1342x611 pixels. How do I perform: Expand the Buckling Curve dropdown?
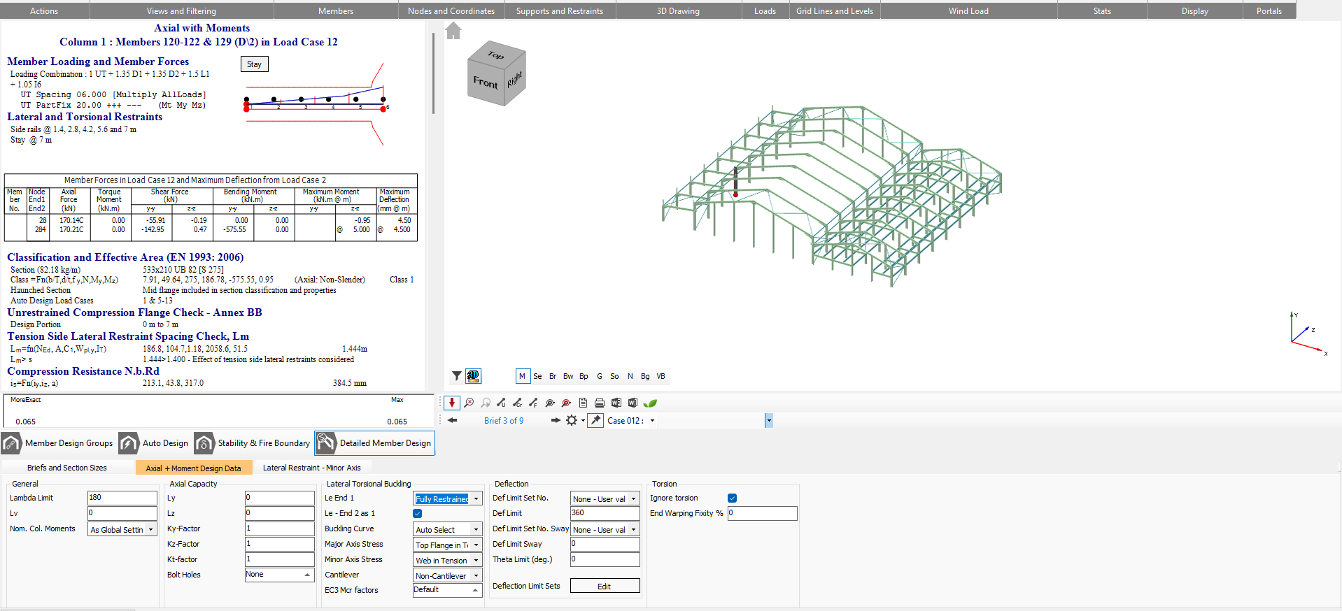click(x=476, y=530)
